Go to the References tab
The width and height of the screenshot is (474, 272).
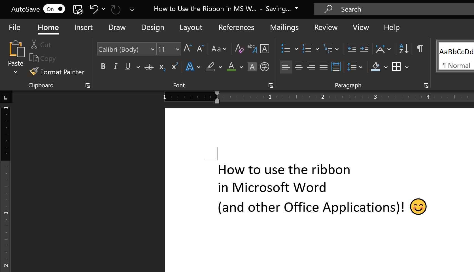[236, 27]
